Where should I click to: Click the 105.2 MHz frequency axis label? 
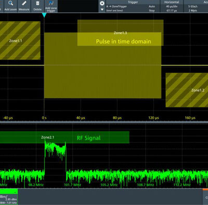[x=109, y=185]
